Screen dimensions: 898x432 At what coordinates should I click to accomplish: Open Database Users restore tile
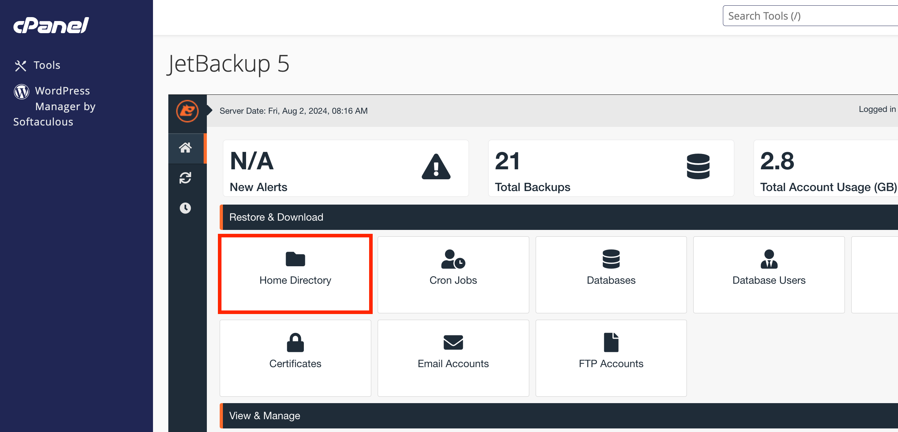pos(769,274)
